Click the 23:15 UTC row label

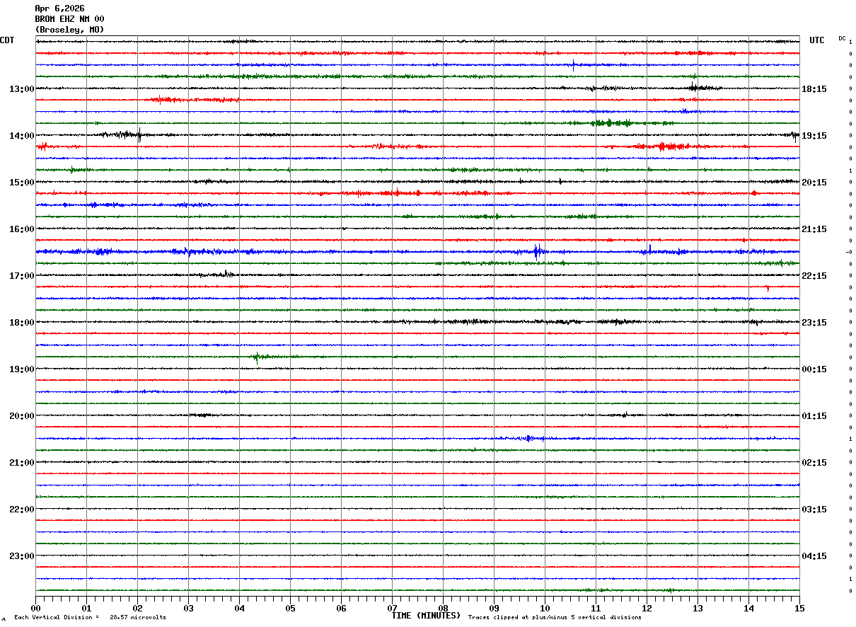pos(814,323)
